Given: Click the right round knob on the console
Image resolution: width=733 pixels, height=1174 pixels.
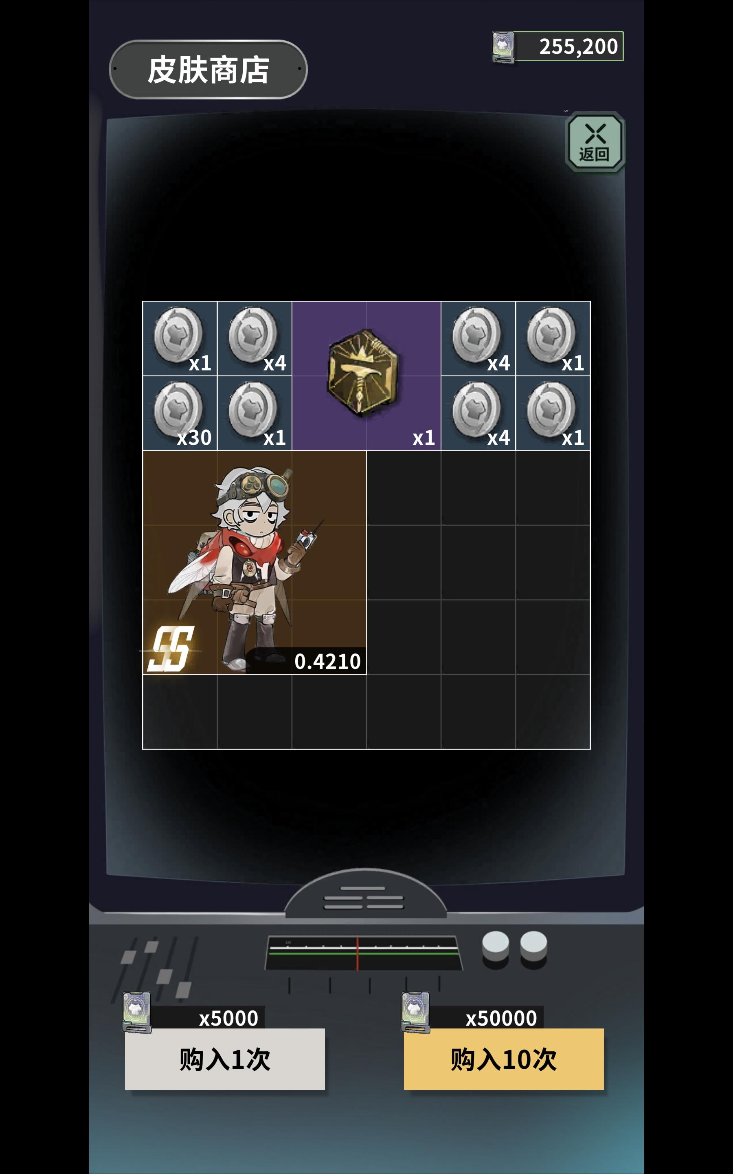Looking at the screenshot, I should tap(533, 949).
